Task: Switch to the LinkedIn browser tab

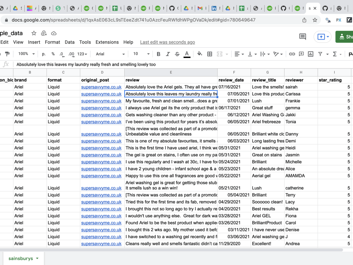Action: pyautogui.click(x=214, y=8)
